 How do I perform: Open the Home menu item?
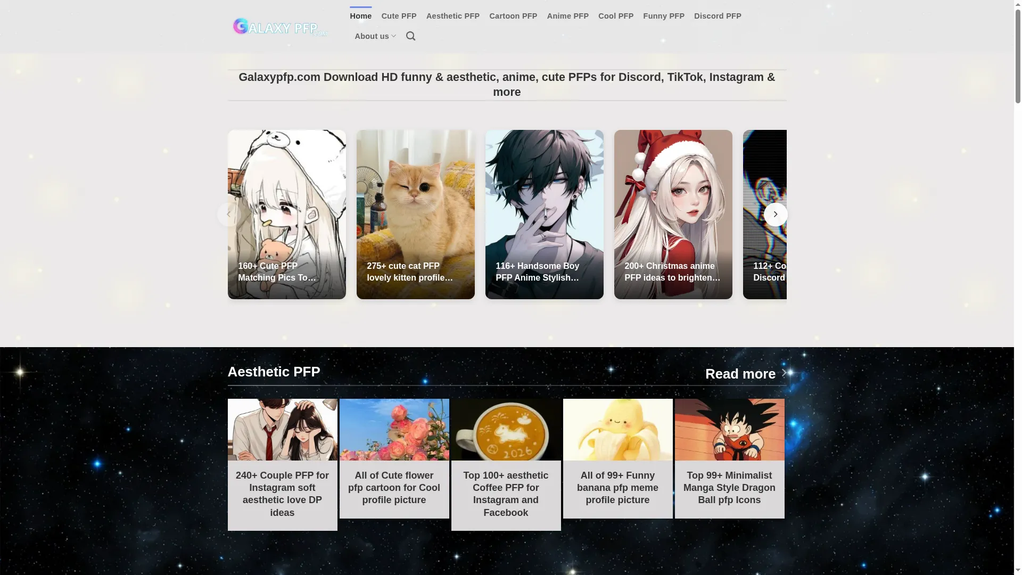tap(360, 16)
